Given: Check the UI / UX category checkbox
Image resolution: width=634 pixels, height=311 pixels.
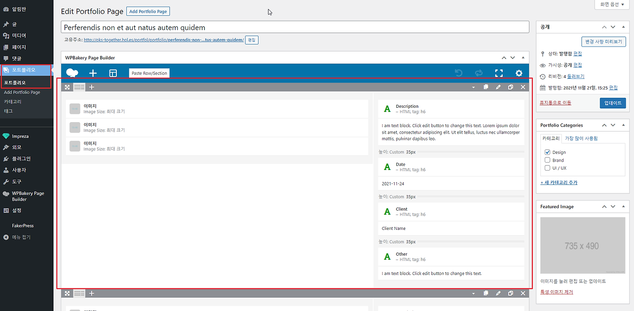Looking at the screenshot, I should 547,168.
